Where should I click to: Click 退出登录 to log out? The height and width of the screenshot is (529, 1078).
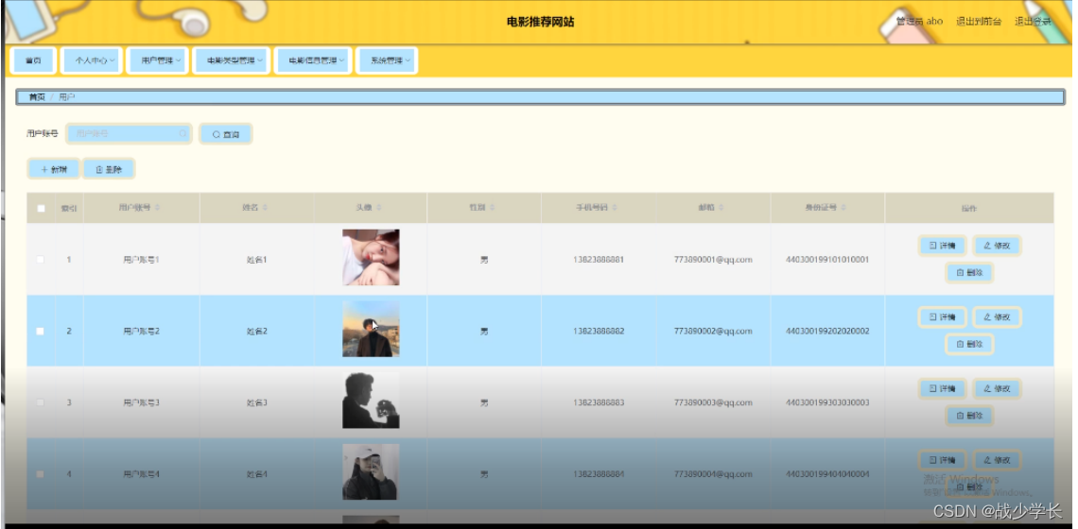pyautogui.click(x=1034, y=22)
